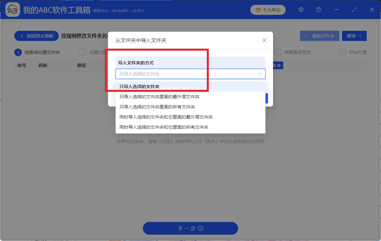Choose 同时导入选择的文件夹和它里面的最外层文件夹
Viewport: 381px width, 241px height.
click(x=158, y=117)
